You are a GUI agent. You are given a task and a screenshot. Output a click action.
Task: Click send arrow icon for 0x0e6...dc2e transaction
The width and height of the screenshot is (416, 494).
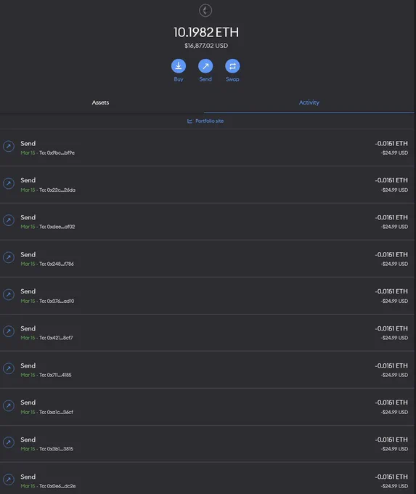(9, 479)
